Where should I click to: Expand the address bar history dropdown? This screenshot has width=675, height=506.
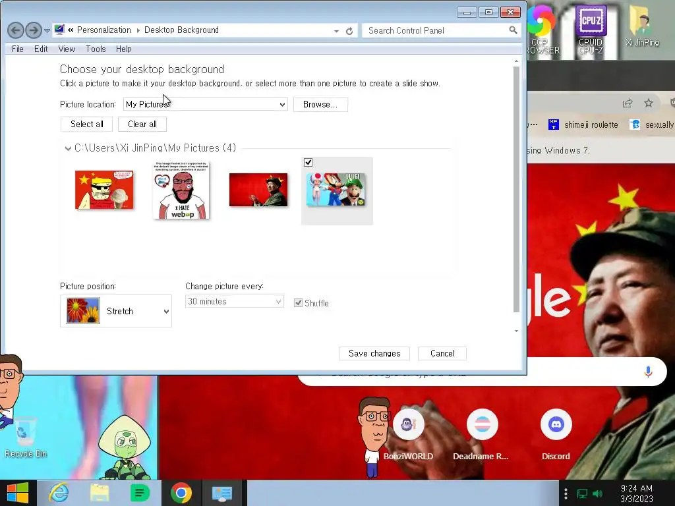pos(336,31)
